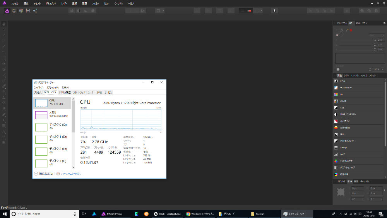Open the color model dropdown in Color panel
Viewport: 387px width, 218px height.
tap(377, 35)
